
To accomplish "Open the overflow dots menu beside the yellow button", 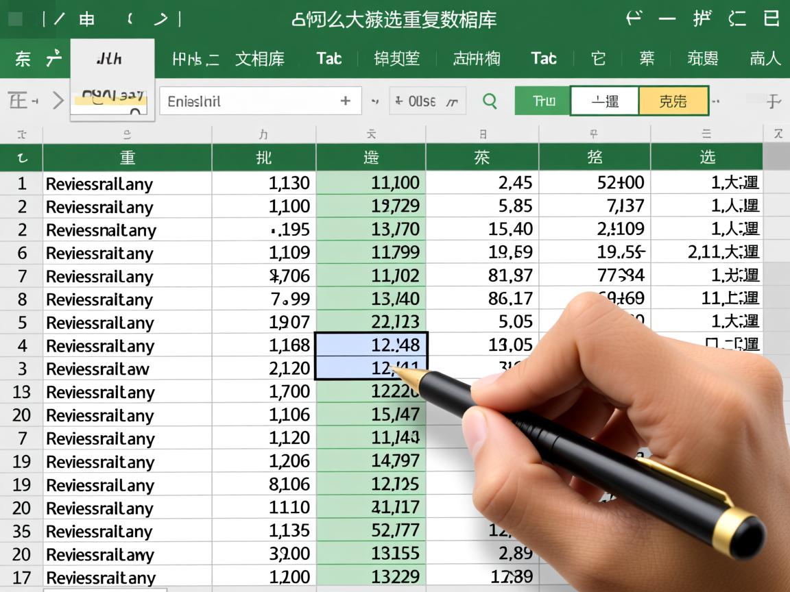I will coord(715,101).
